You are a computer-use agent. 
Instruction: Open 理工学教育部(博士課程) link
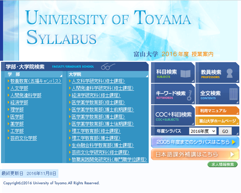click(96, 138)
